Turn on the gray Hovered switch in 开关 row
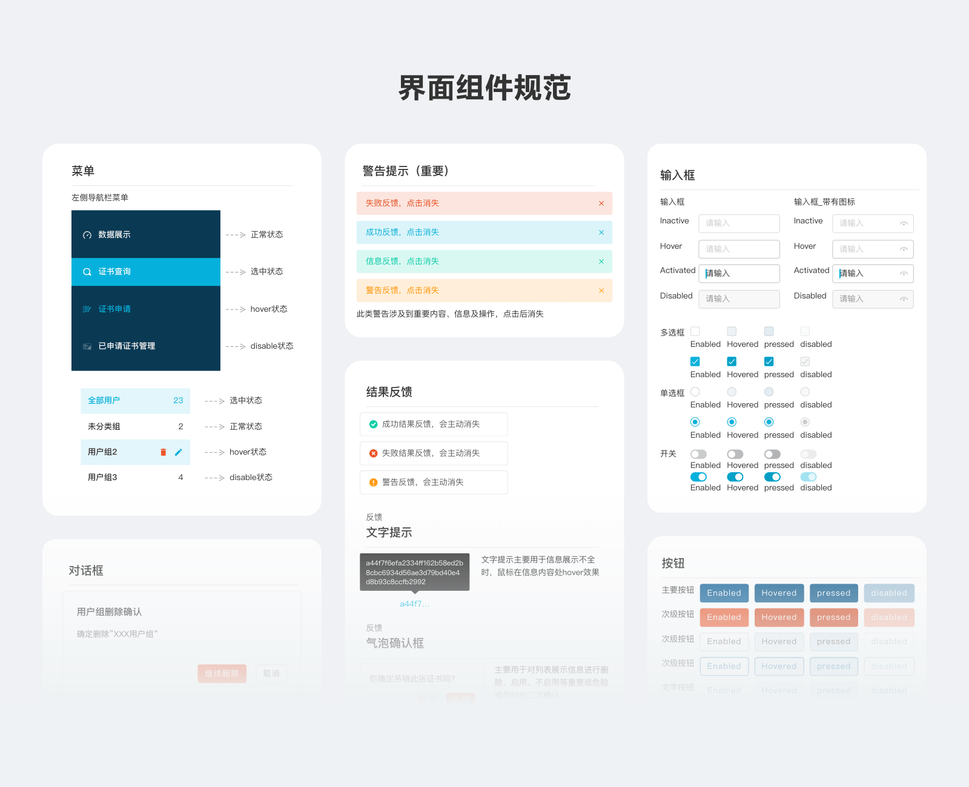 (735, 454)
